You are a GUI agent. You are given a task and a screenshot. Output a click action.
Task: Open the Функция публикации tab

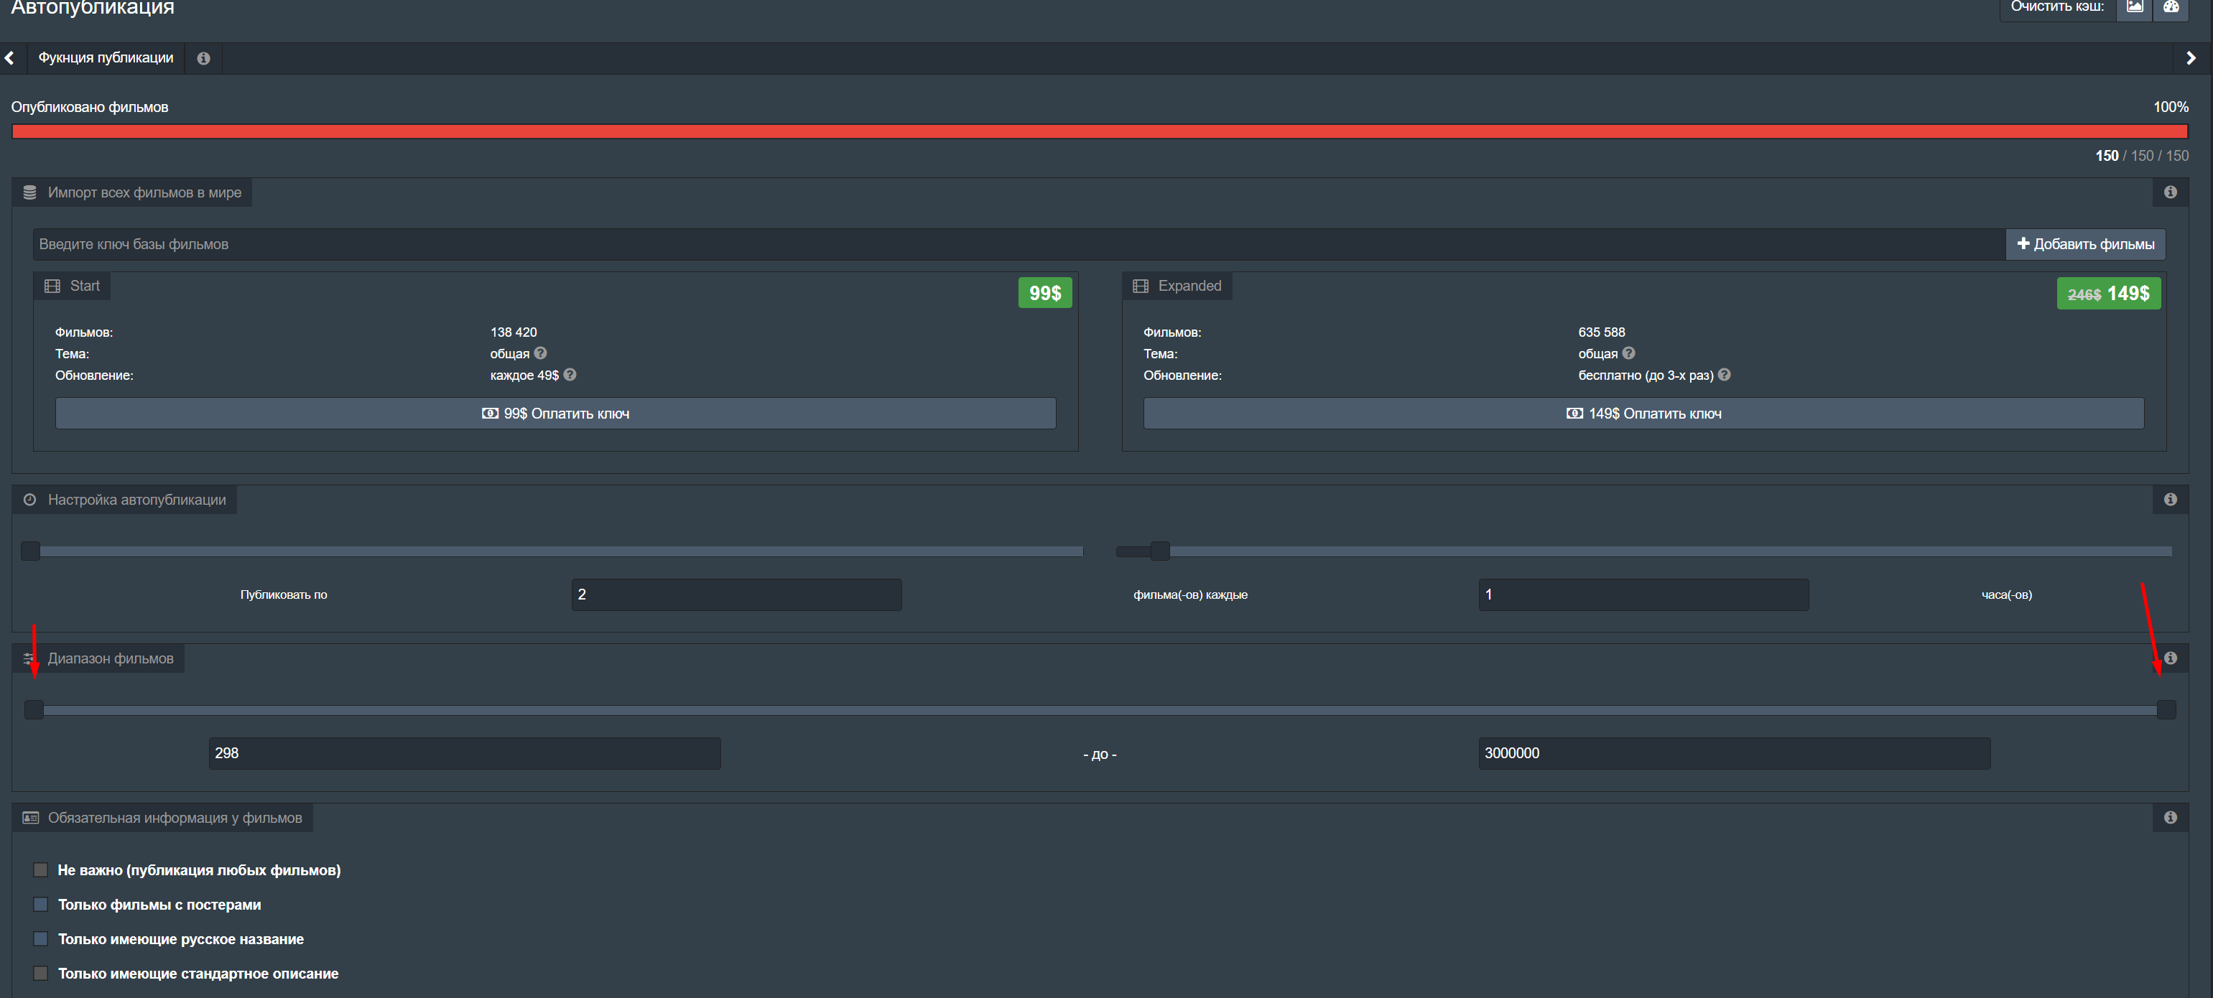click(x=106, y=57)
